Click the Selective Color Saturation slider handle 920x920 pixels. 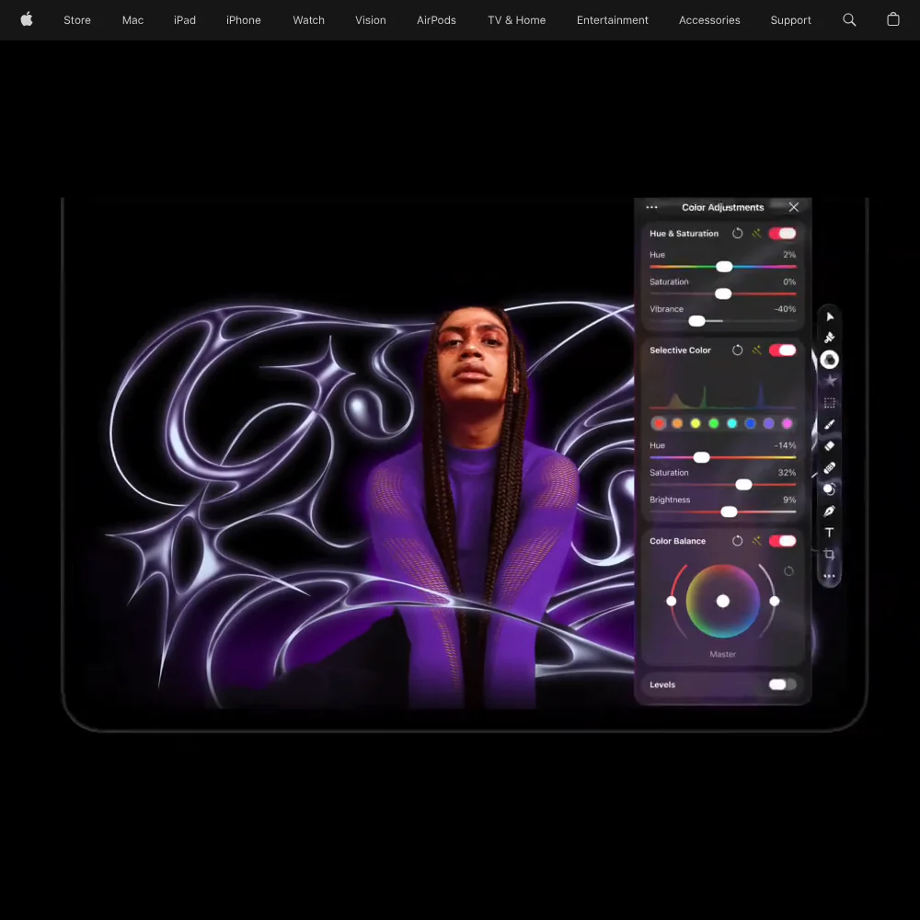[744, 485]
